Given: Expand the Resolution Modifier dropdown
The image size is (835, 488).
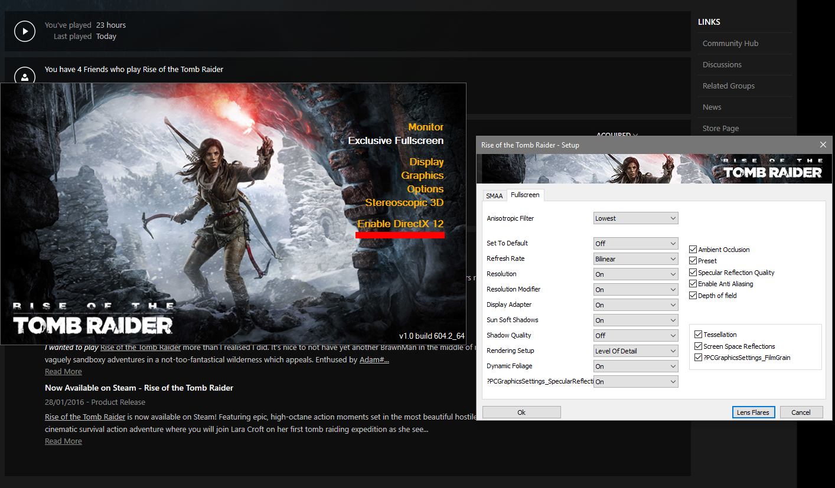Looking at the screenshot, I should [636, 289].
